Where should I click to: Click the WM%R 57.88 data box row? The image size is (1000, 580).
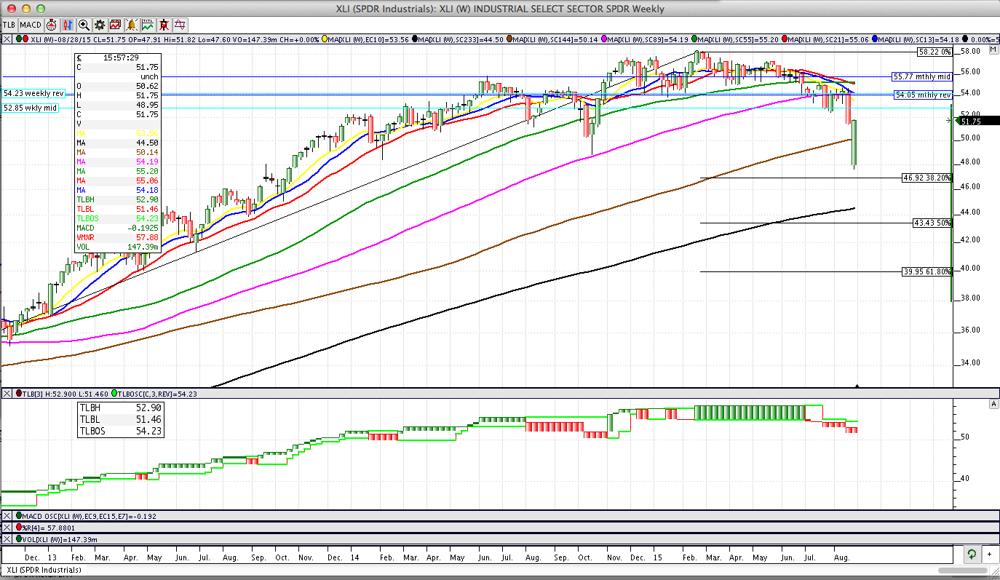pyautogui.click(x=117, y=237)
